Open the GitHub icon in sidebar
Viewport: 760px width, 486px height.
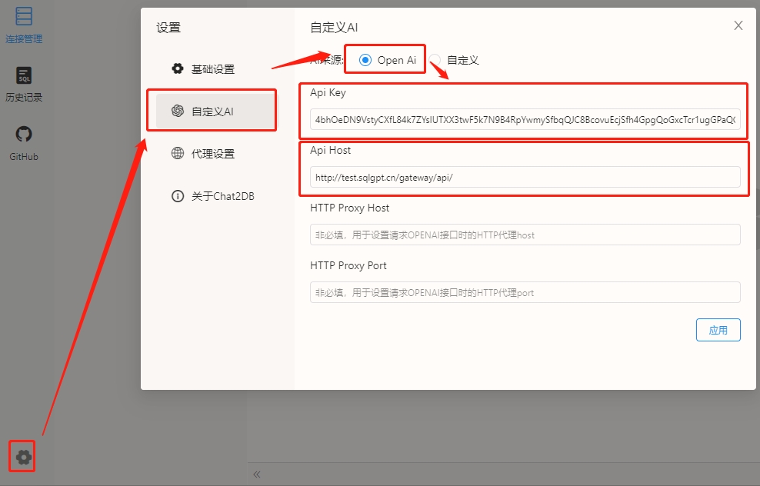24,135
